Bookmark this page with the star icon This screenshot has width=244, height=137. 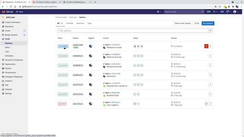click(220, 6)
